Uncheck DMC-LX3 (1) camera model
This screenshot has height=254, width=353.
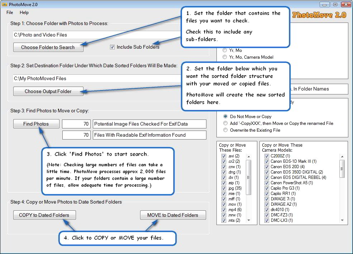click(x=267, y=220)
